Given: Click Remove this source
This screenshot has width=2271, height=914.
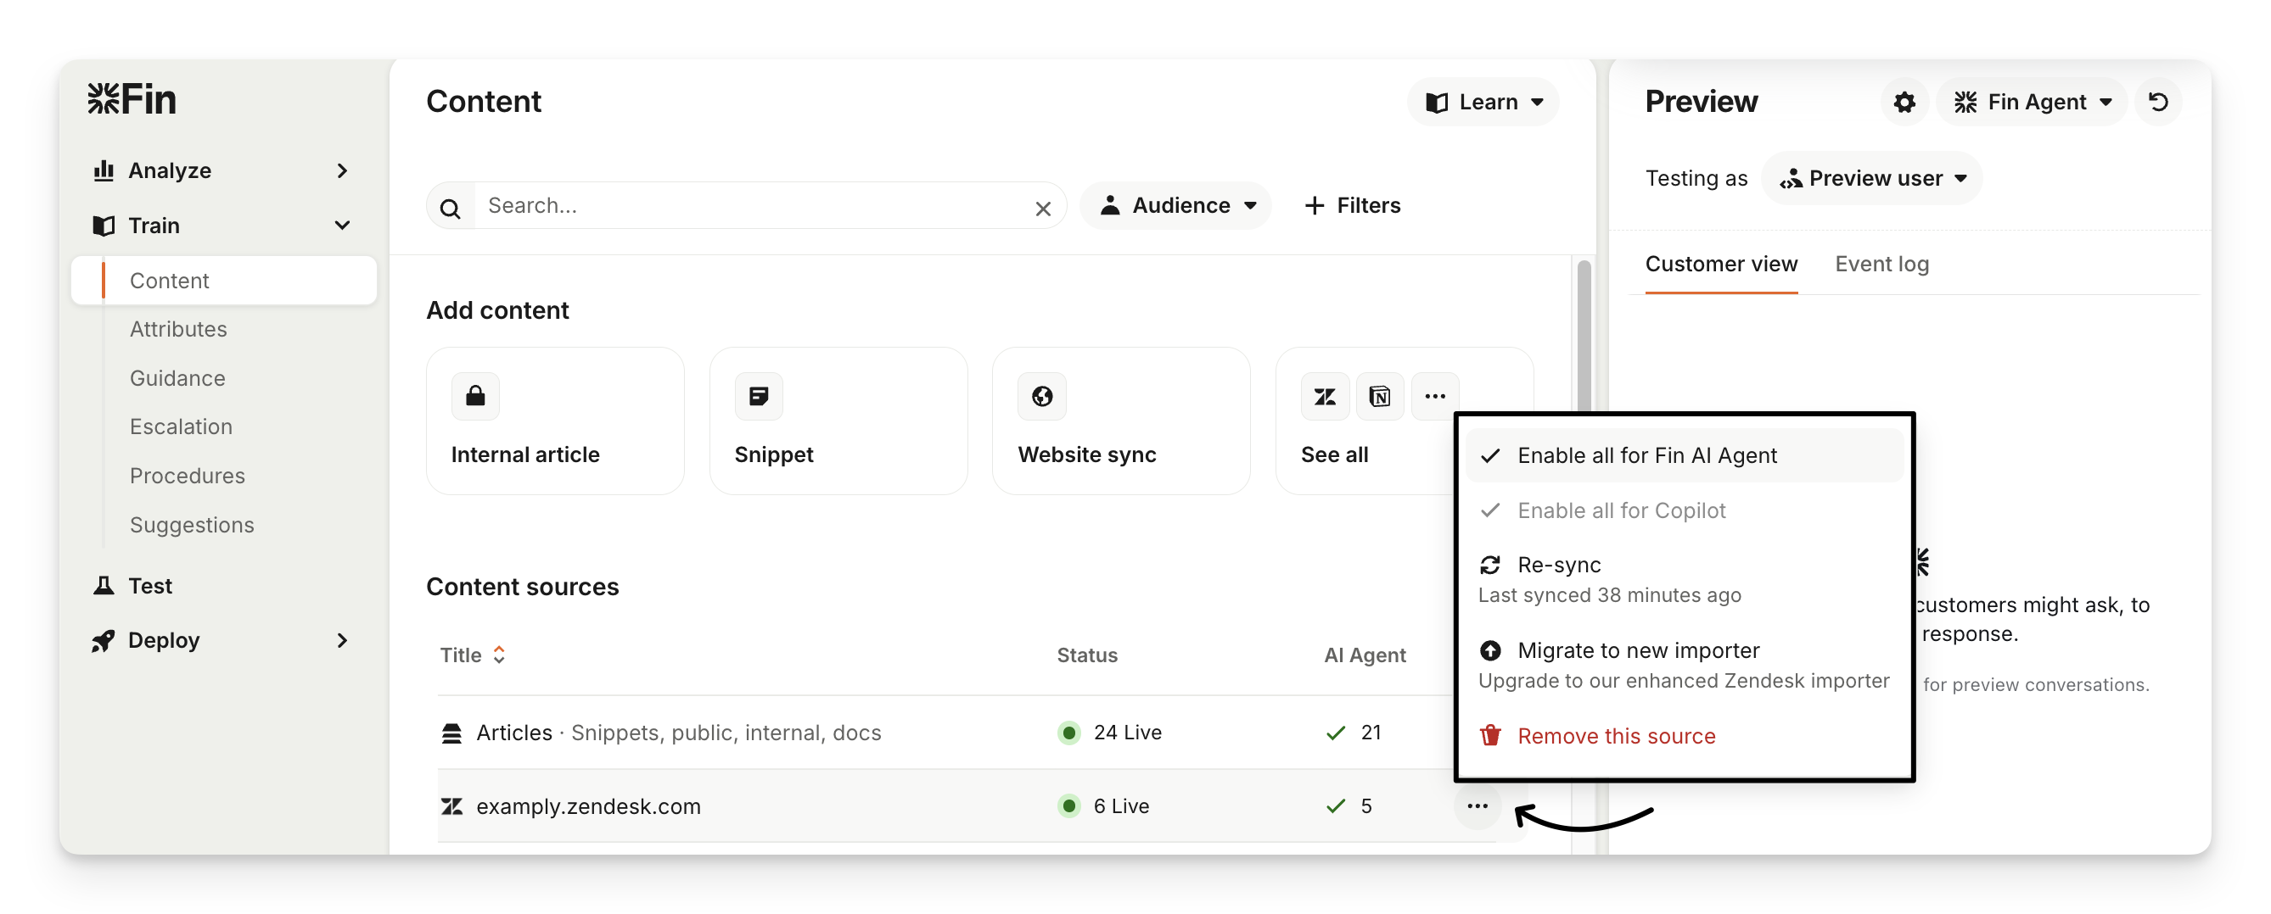Looking at the screenshot, I should point(1615,735).
